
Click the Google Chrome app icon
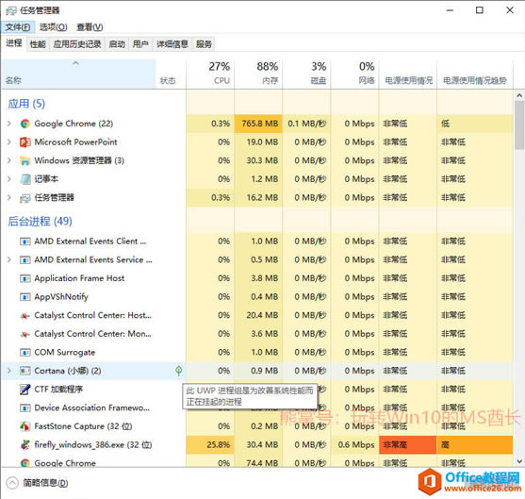point(25,124)
